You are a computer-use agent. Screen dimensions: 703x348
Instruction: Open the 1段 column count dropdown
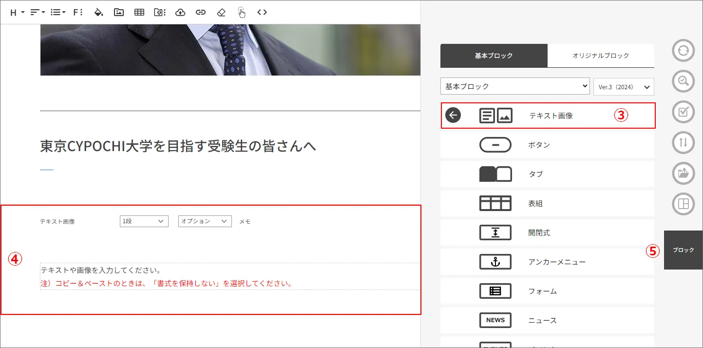click(x=144, y=221)
